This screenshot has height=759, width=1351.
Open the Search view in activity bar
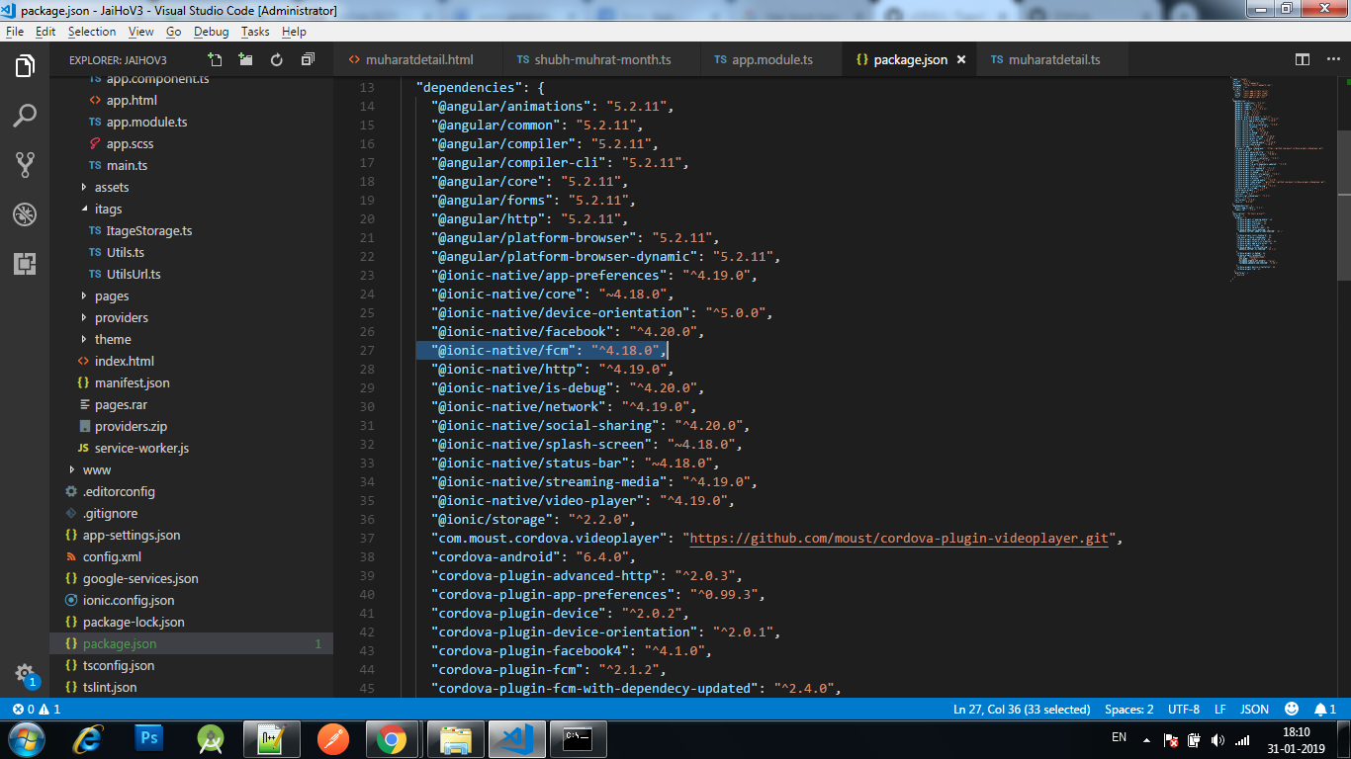click(x=25, y=116)
